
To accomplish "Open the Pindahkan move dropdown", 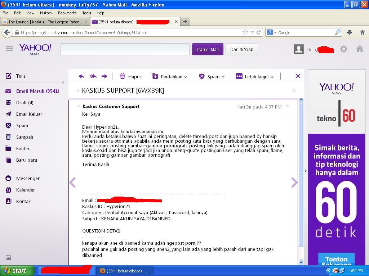I will [170, 77].
